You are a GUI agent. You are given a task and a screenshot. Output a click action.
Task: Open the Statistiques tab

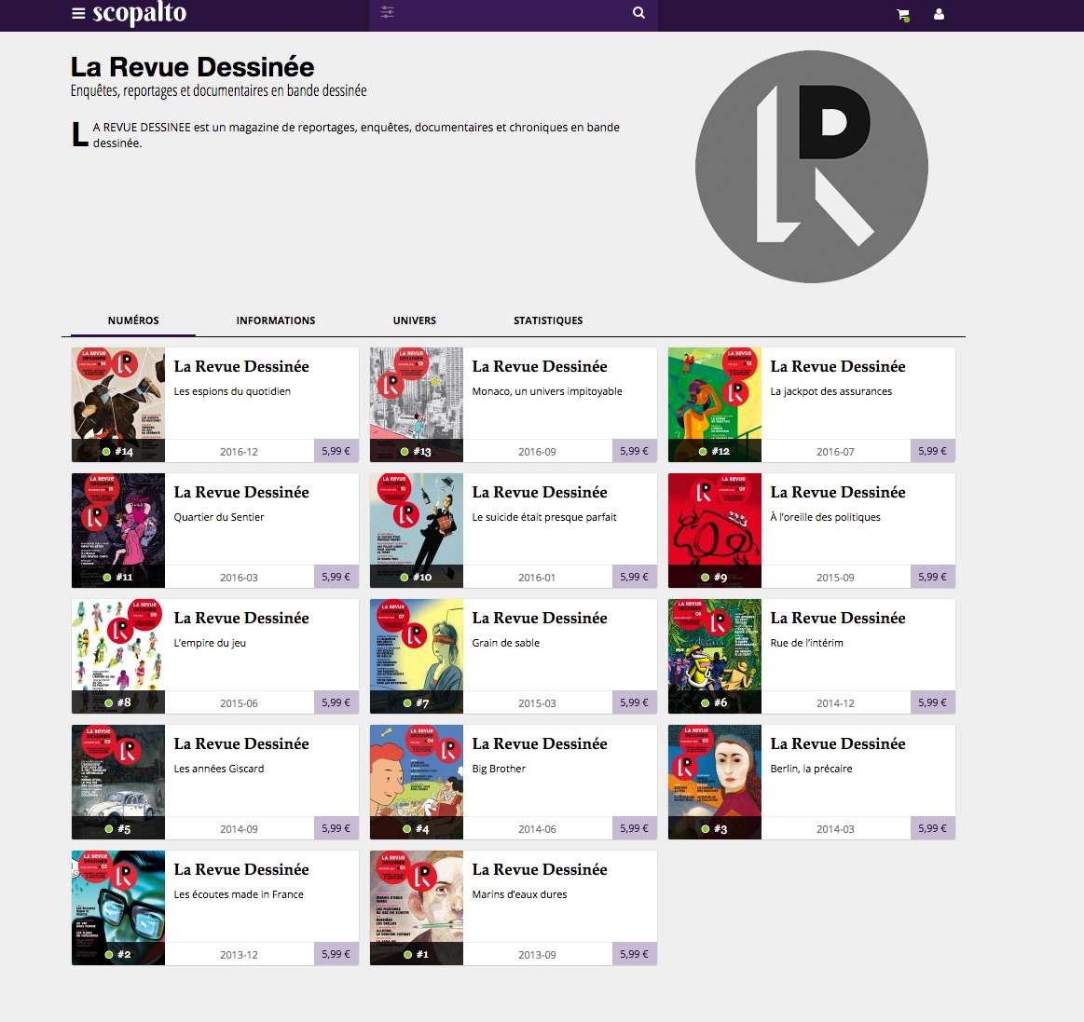click(548, 320)
